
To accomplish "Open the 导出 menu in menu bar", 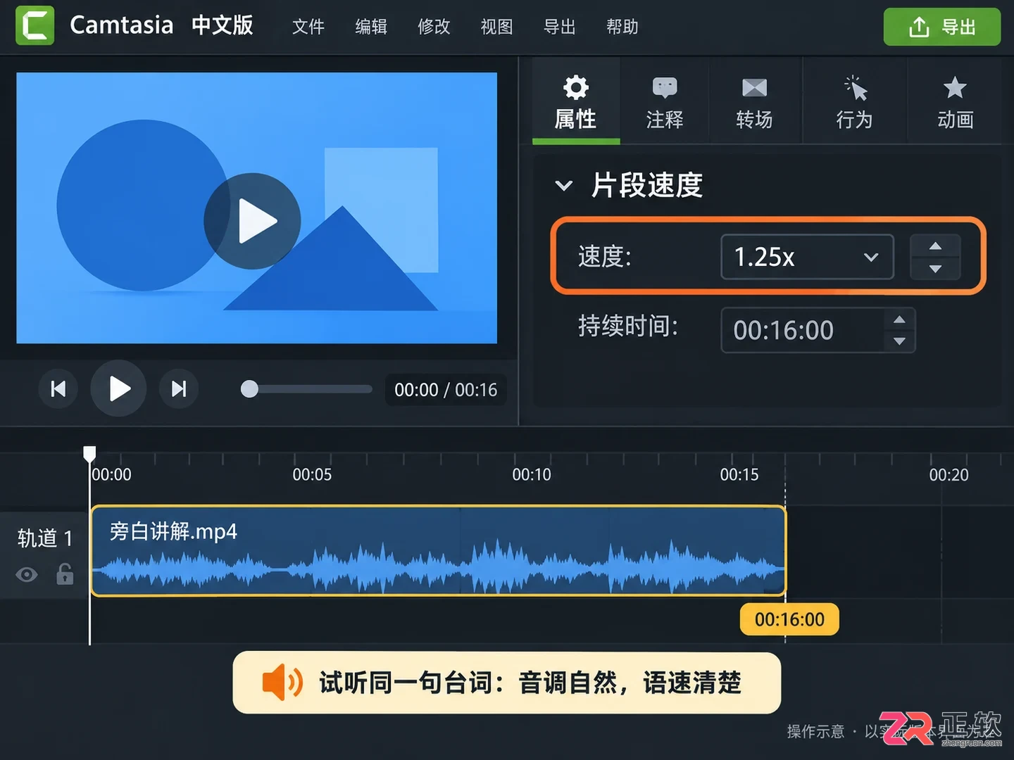I will (x=560, y=27).
